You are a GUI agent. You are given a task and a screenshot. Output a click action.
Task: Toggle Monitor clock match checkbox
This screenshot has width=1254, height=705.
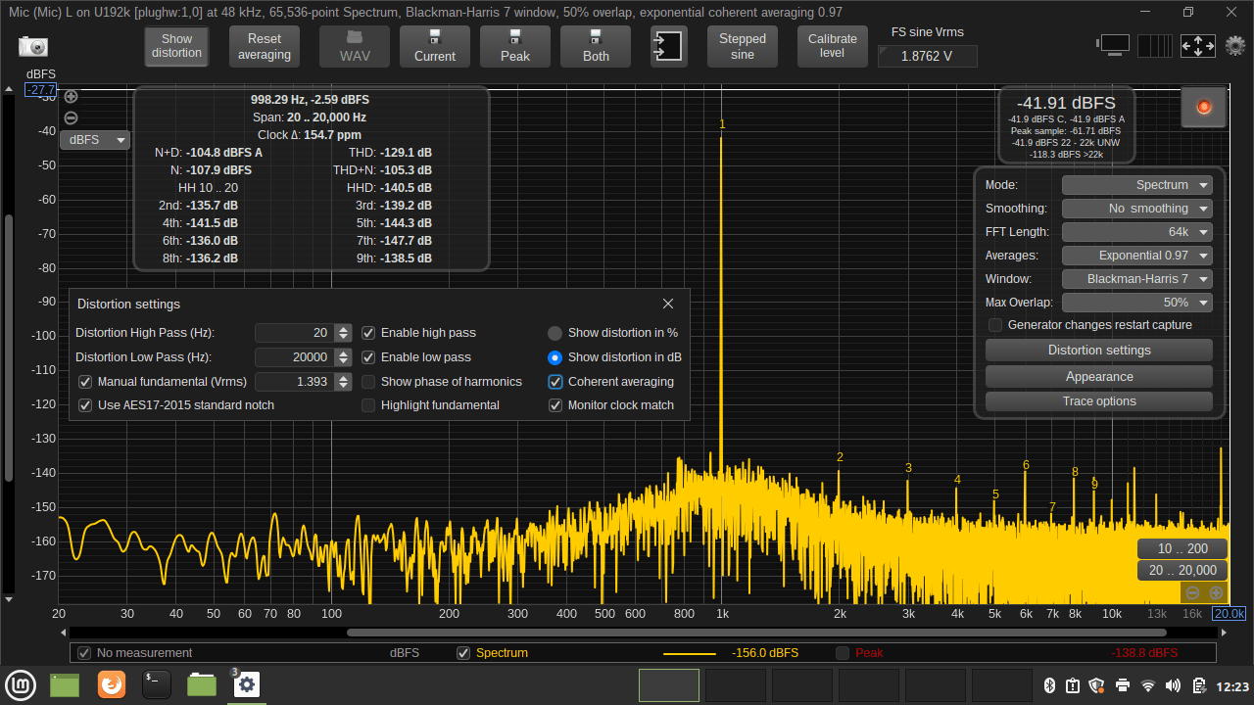coord(555,405)
